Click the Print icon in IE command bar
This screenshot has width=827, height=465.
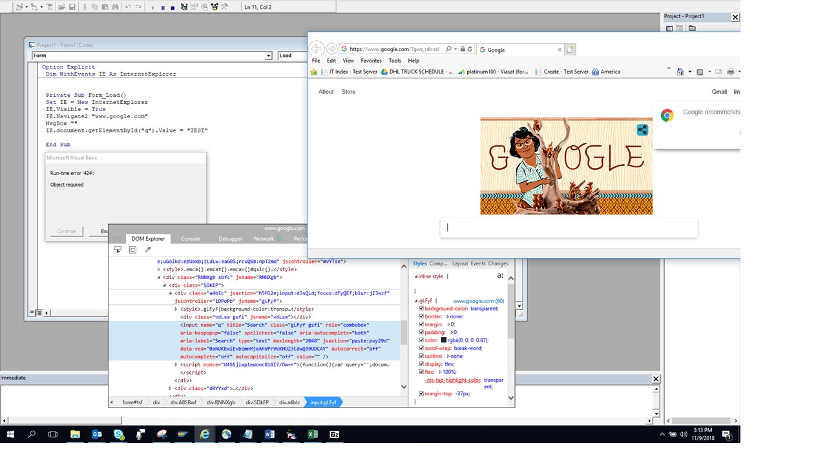point(731,72)
